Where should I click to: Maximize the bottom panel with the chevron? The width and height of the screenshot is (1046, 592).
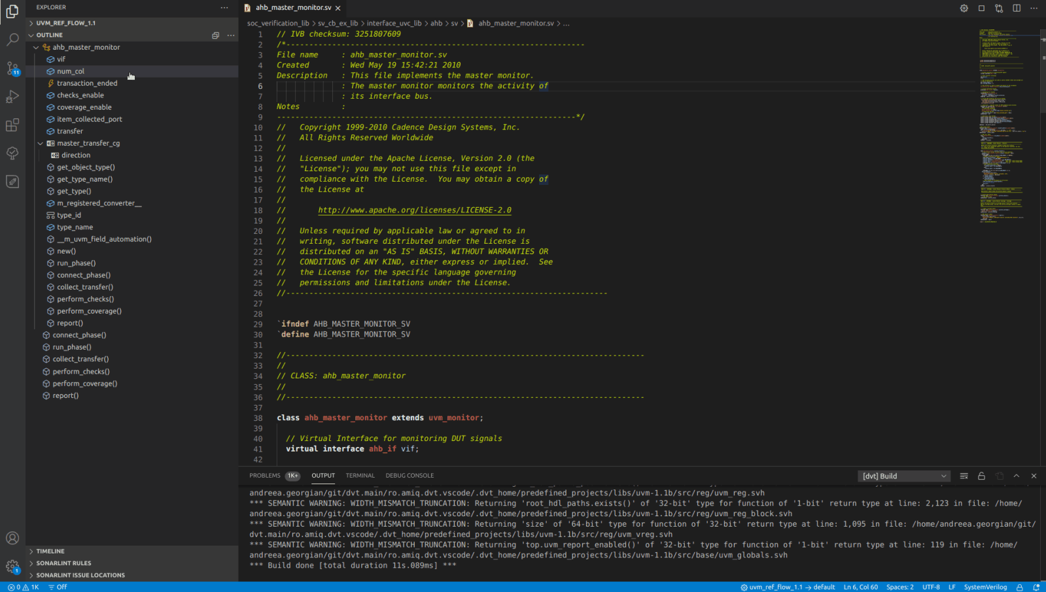(x=1017, y=476)
